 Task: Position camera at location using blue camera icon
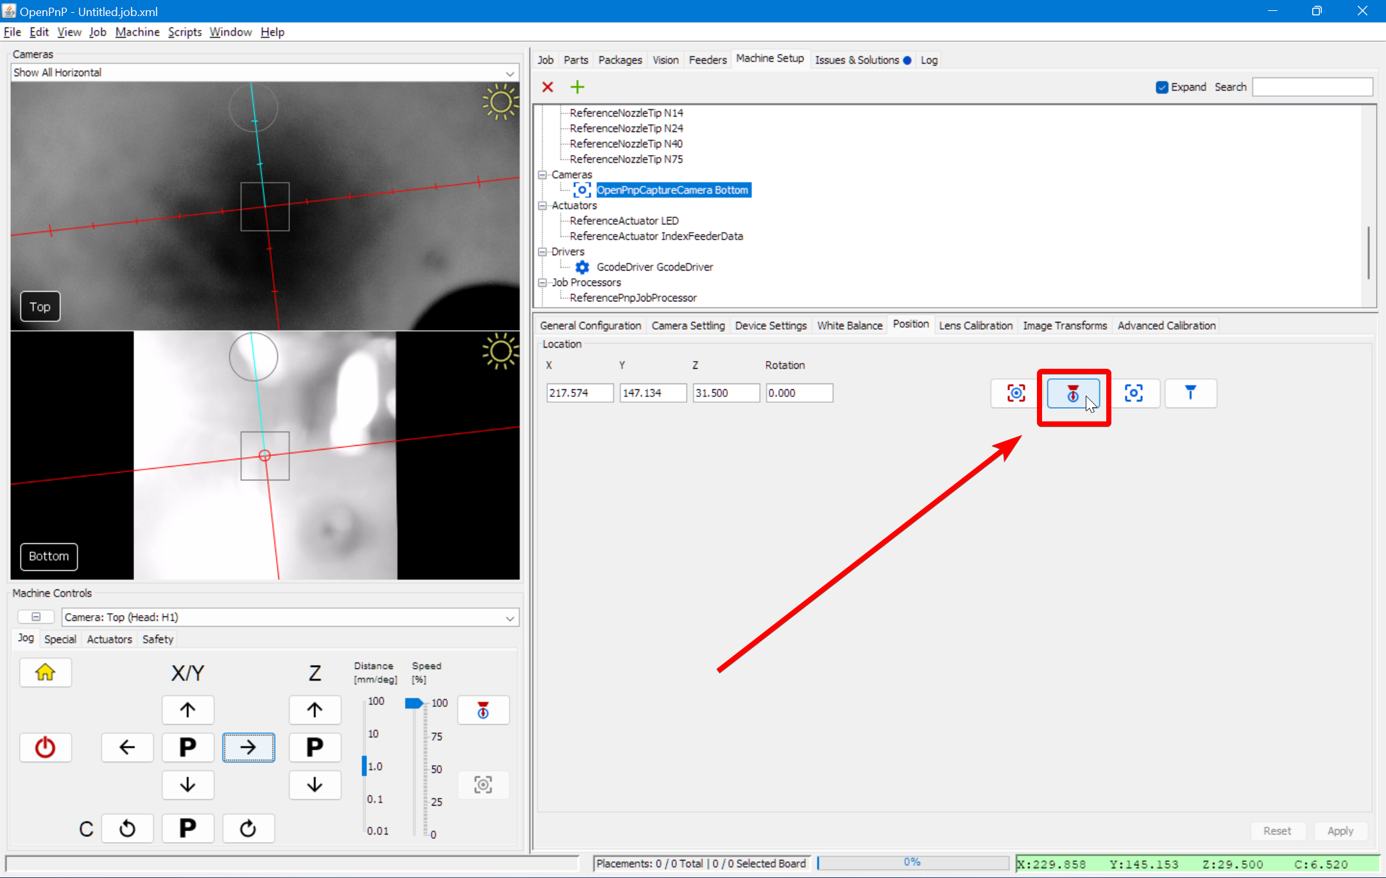point(1135,393)
